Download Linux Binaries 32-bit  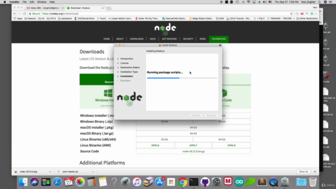pyautogui.click(x=164, y=140)
